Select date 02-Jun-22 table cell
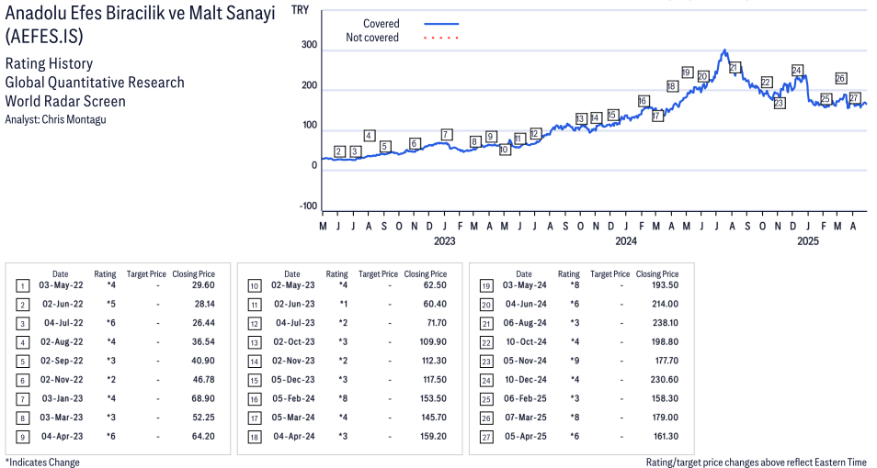This screenshot has height=468, width=877. click(x=63, y=305)
